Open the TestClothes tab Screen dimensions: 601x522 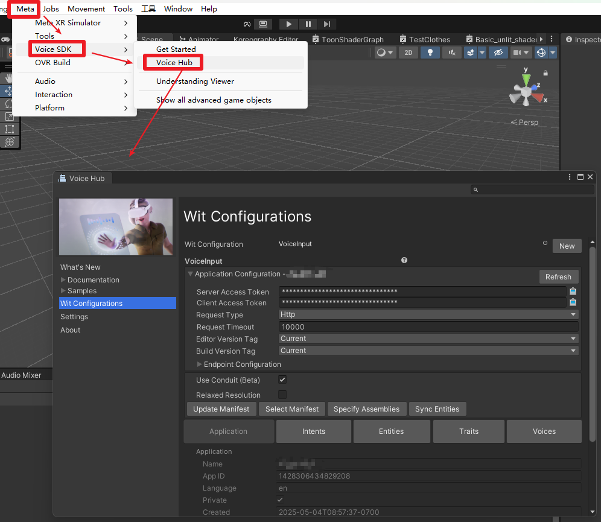(x=425, y=39)
